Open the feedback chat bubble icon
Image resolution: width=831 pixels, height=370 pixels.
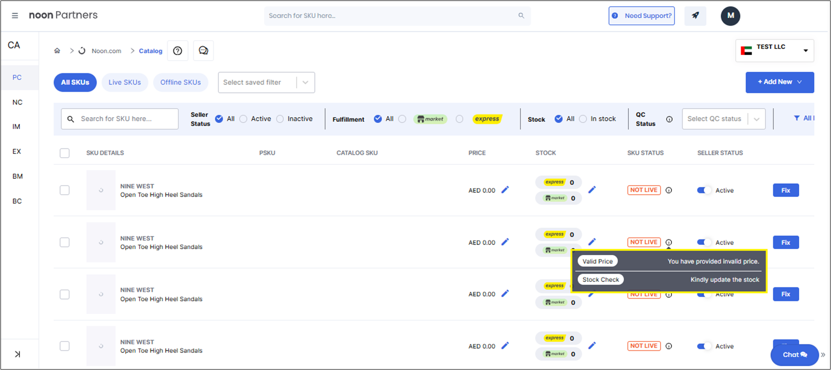click(203, 50)
